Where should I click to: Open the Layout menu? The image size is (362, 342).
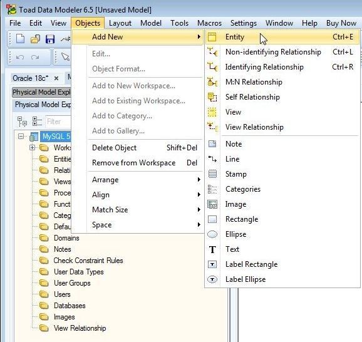click(x=120, y=23)
